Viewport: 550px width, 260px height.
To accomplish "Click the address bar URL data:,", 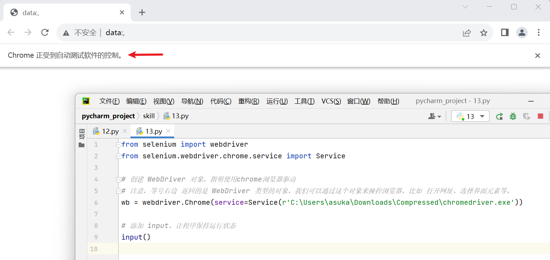I will pos(115,33).
